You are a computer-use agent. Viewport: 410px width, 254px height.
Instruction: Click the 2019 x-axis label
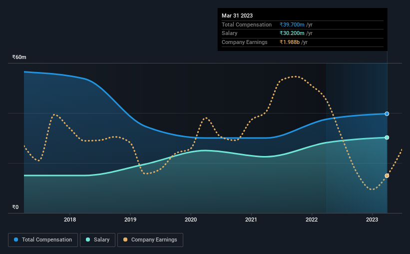(130, 219)
